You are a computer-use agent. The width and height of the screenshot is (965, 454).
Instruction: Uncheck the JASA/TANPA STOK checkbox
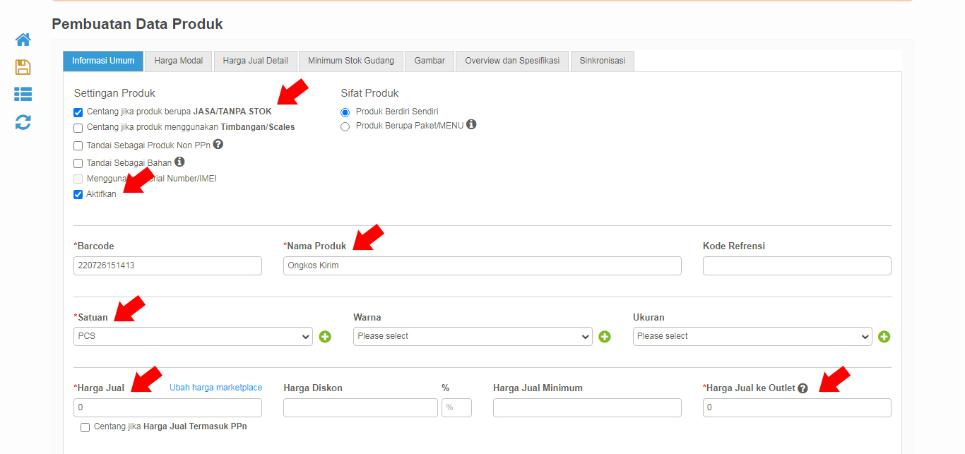click(78, 112)
